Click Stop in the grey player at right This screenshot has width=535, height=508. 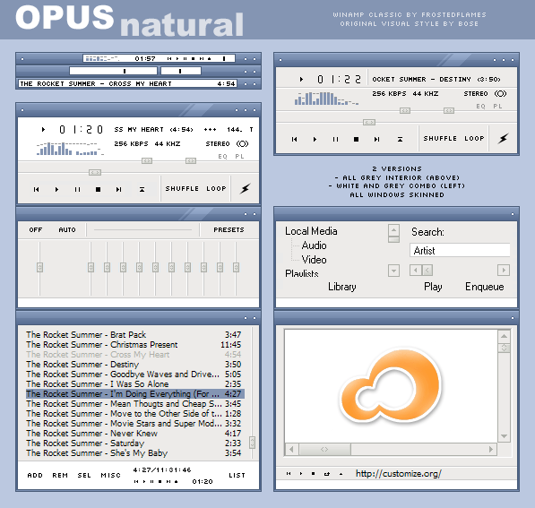(356, 139)
